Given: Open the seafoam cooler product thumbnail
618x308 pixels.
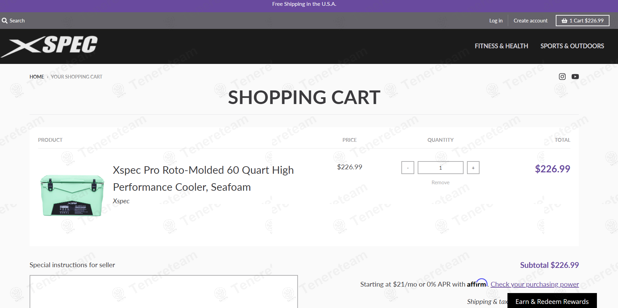Looking at the screenshot, I should point(72,195).
